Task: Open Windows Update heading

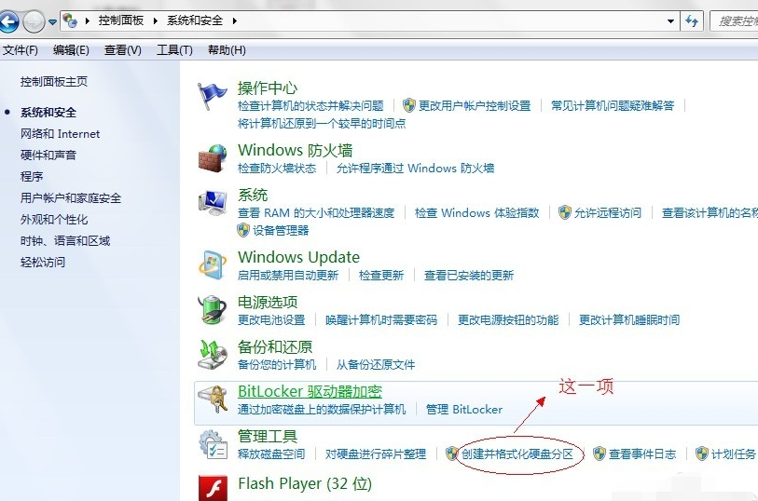Action: point(298,257)
